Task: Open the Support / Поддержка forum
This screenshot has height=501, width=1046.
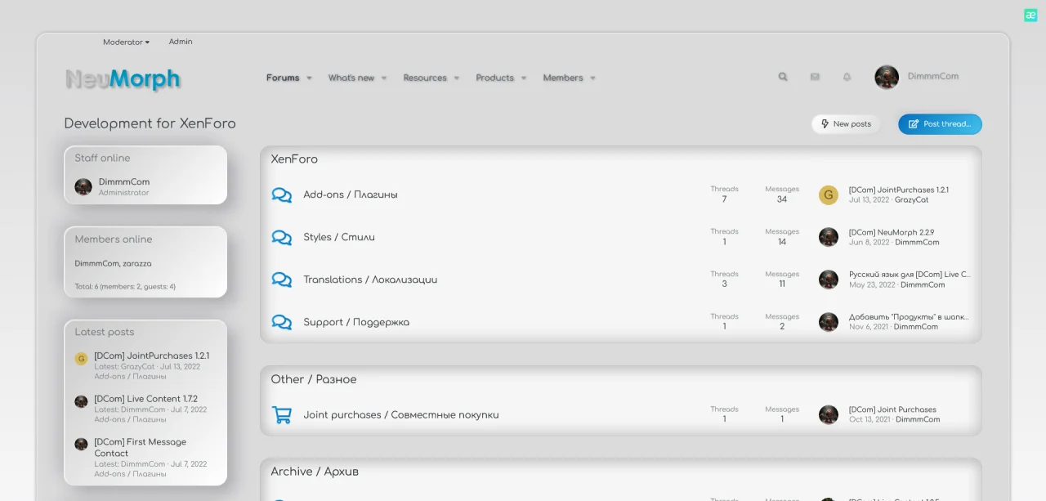Action: tap(356, 322)
